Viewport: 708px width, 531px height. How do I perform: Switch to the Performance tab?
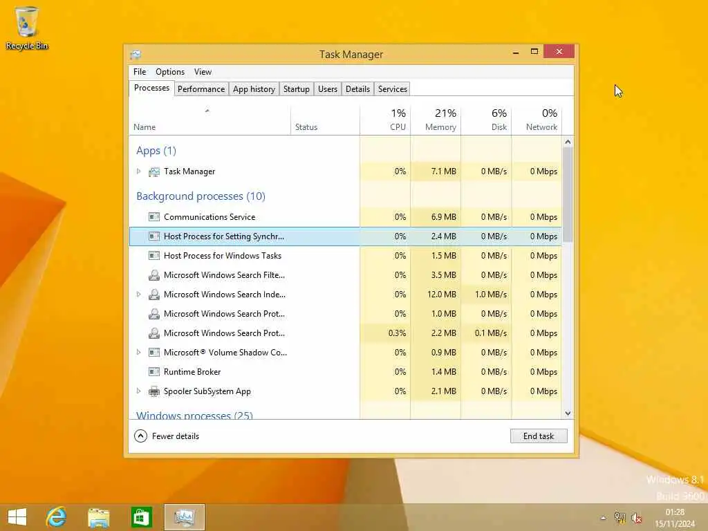(x=201, y=89)
